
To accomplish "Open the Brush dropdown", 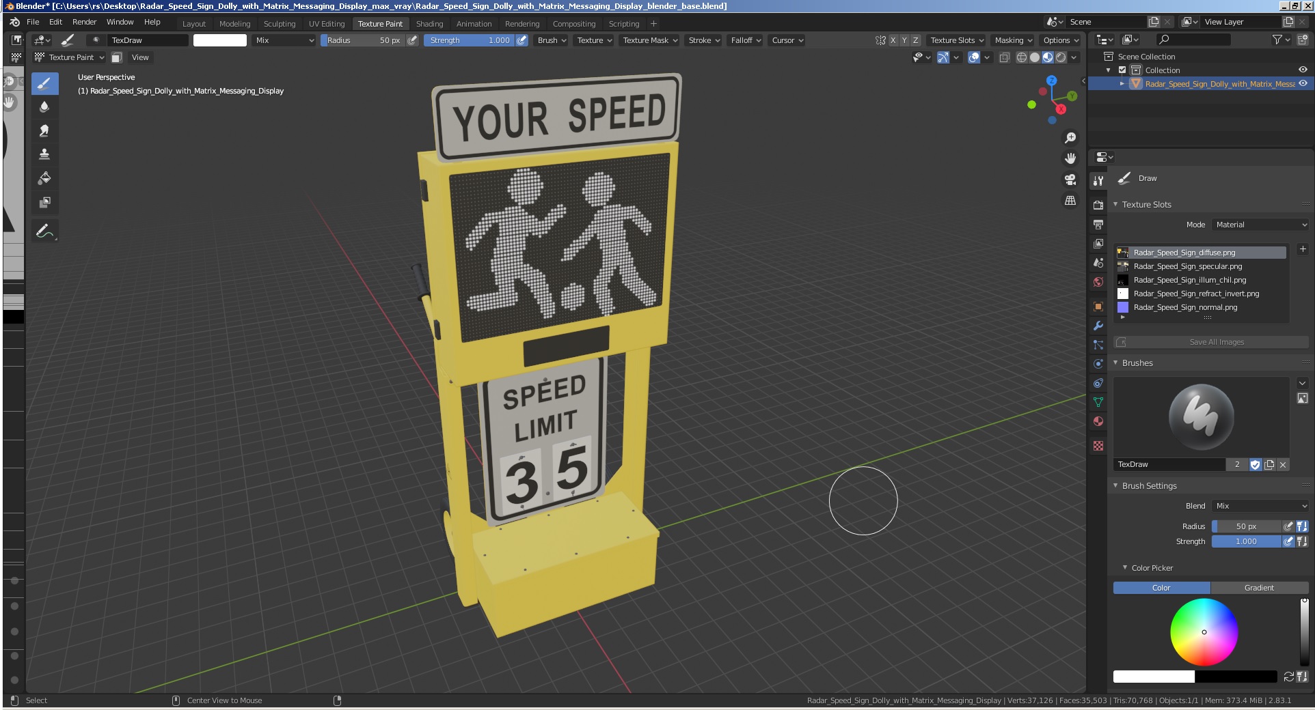I will 552,40.
